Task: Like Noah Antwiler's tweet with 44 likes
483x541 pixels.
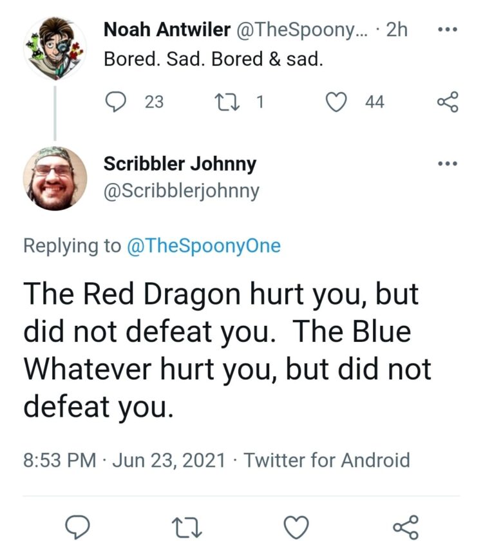Action: 337,102
